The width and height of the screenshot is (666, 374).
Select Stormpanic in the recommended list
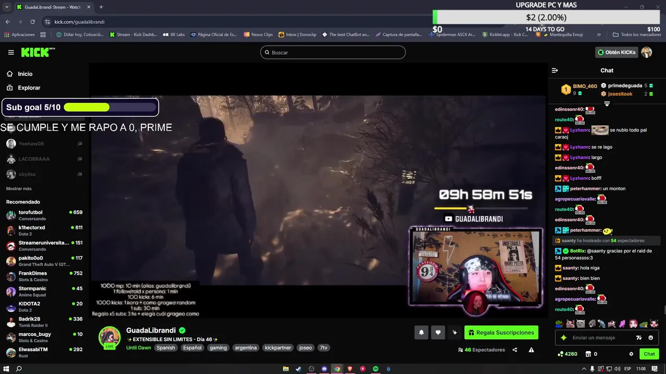point(44,291)
